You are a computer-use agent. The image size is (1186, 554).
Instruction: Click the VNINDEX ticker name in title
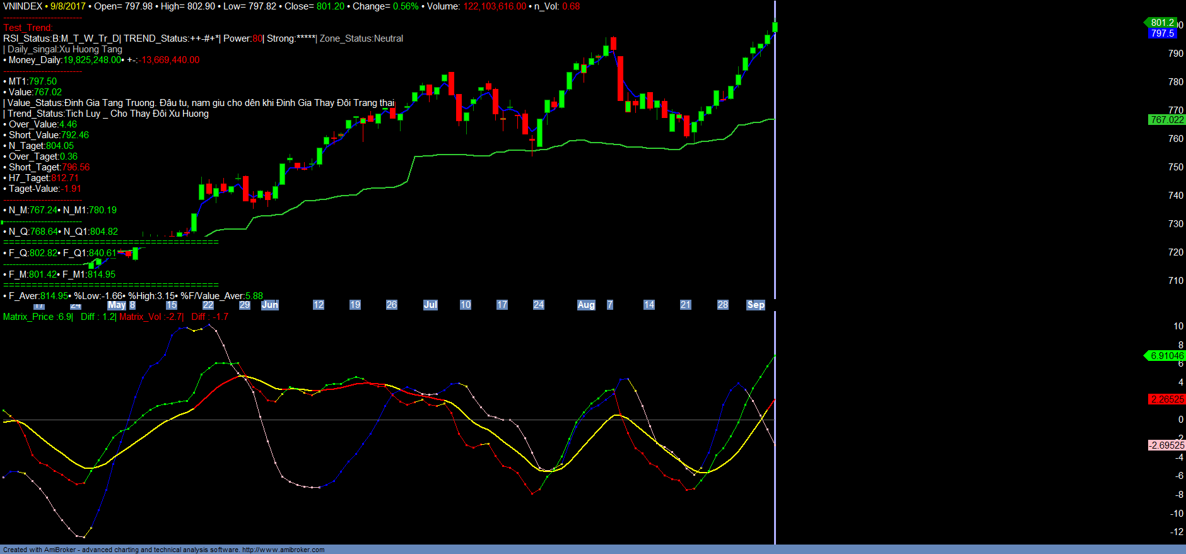point(23,6)
